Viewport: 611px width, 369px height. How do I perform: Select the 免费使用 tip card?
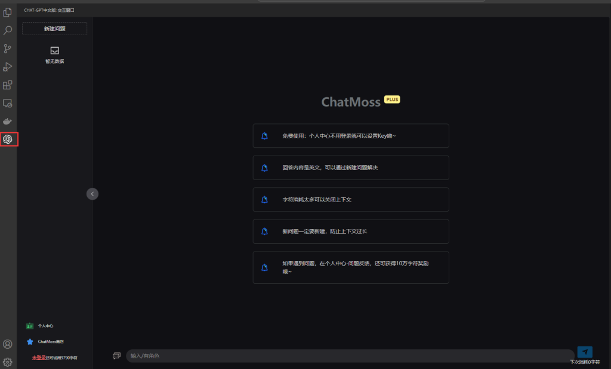[351, 136]
